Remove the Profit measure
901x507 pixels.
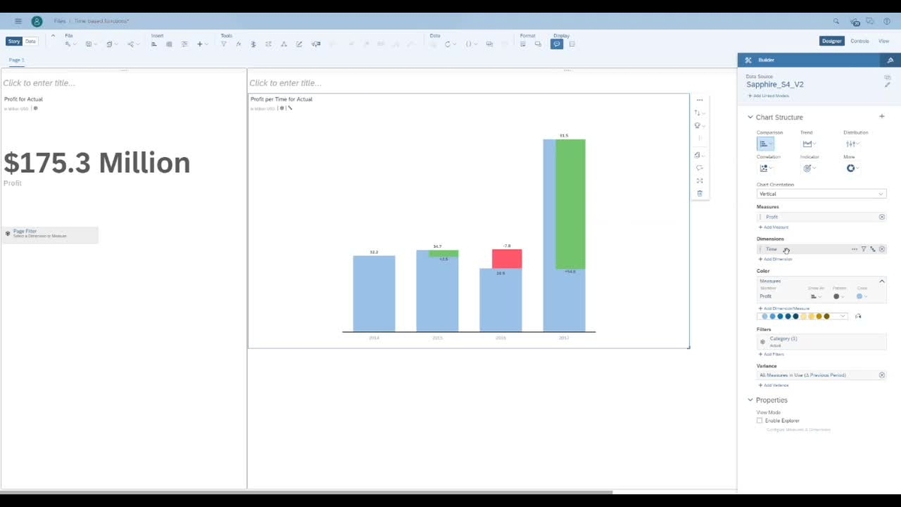point(881,217)
